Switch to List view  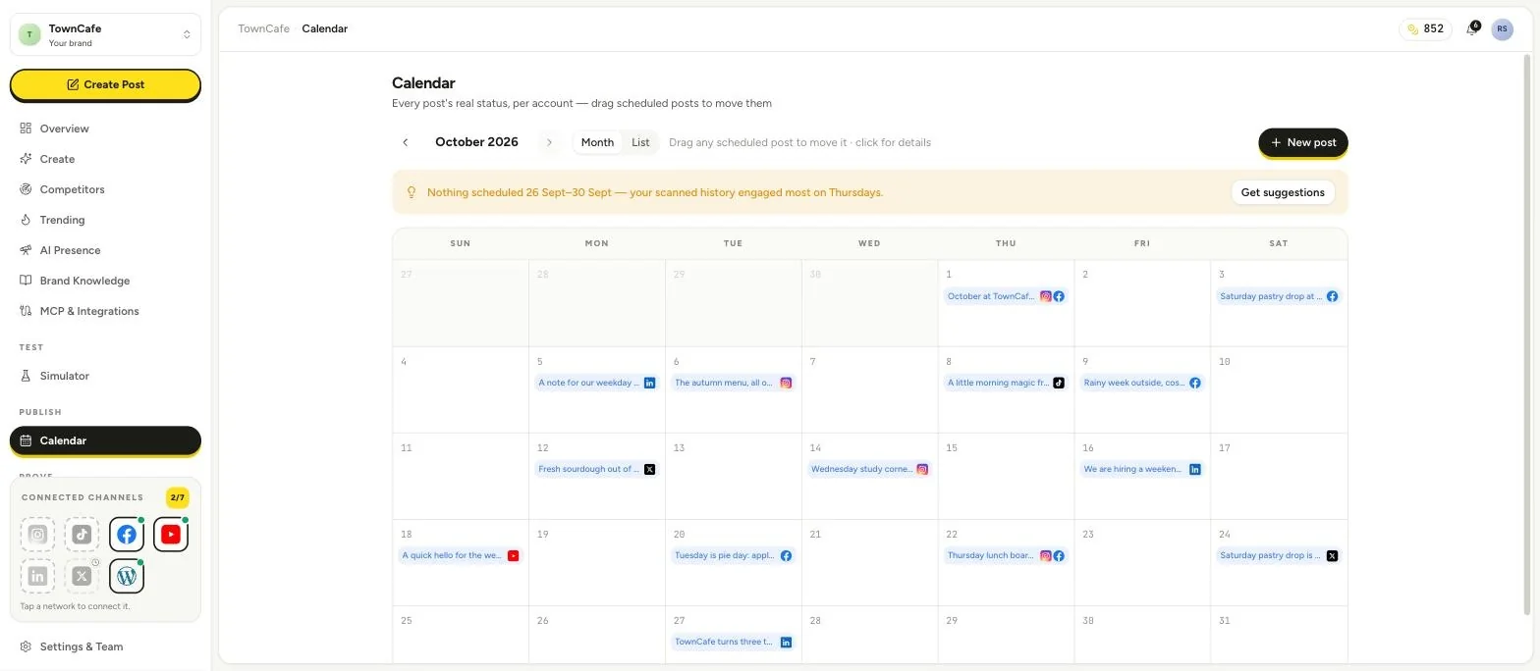(640, 142)
